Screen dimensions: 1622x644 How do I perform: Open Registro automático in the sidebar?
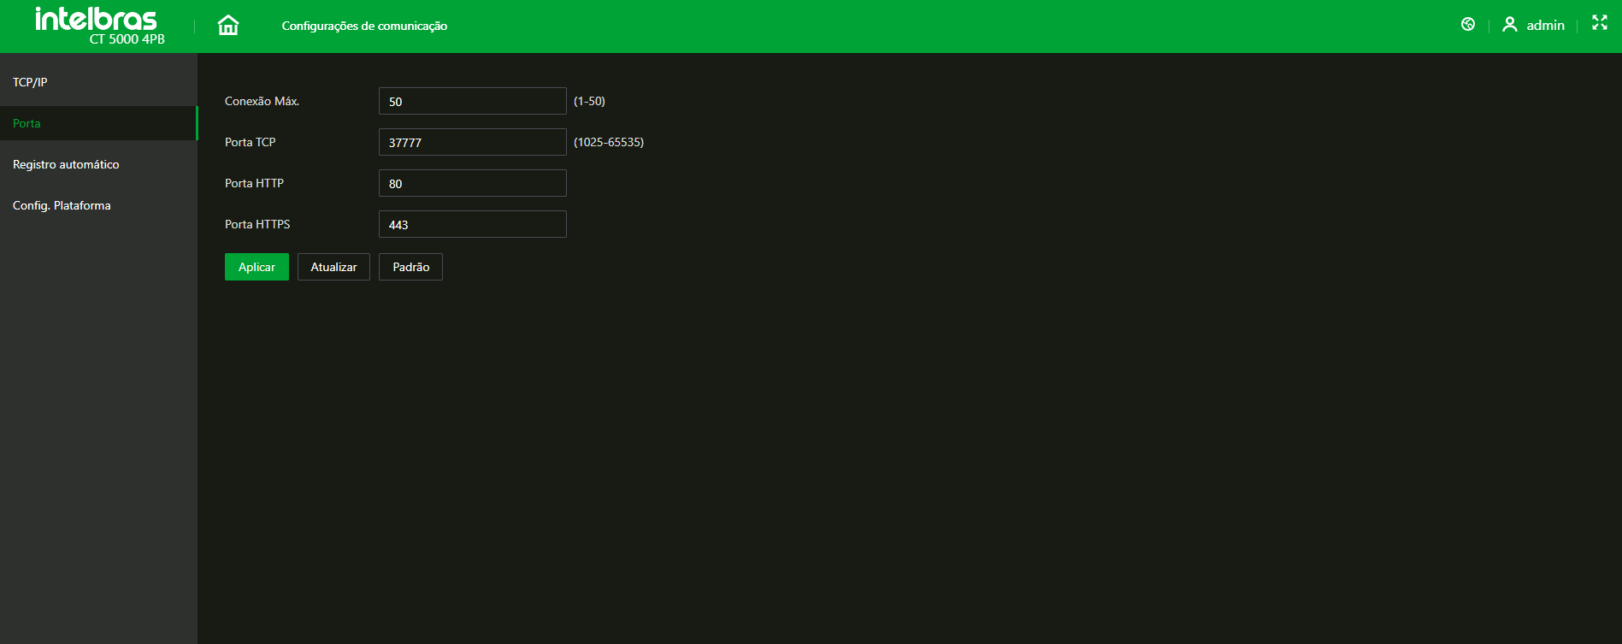[66, 164]
